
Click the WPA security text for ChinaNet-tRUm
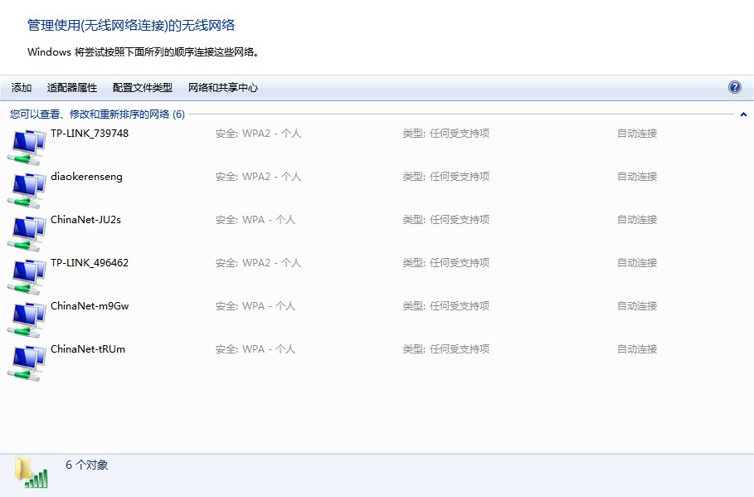pos(255,348)
